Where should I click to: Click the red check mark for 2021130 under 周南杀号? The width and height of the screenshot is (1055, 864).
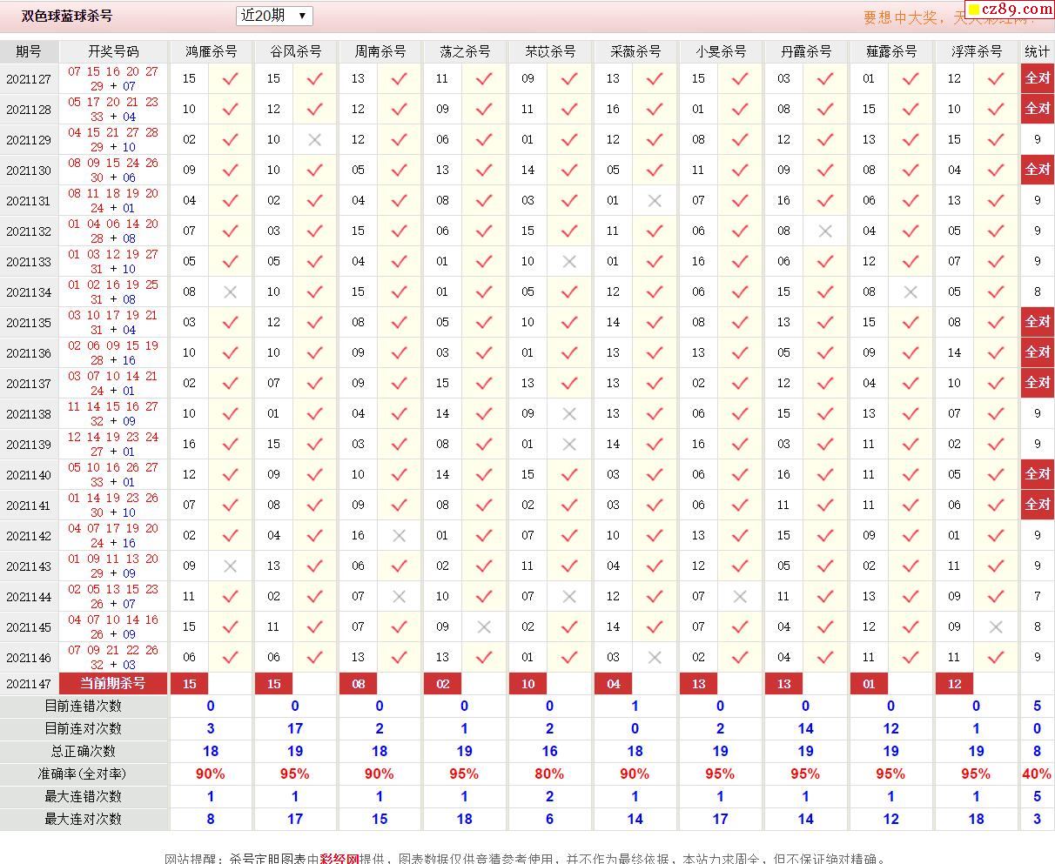click(x=399, y=170)
